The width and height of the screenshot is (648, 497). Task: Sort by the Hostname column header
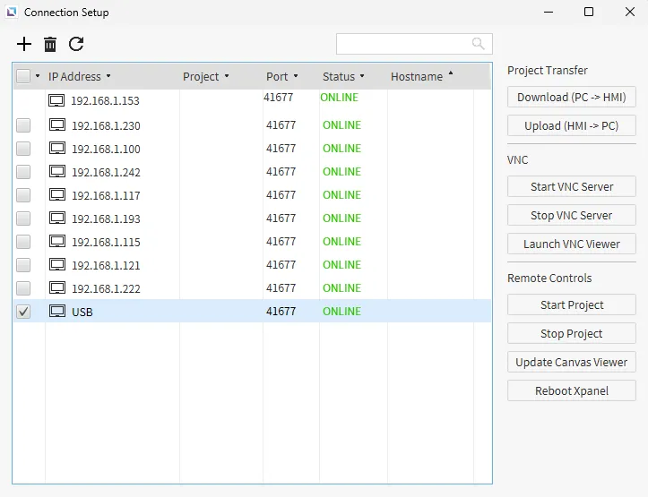tap(417, 76)
